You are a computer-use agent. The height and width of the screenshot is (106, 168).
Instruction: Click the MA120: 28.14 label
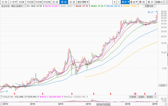pyautogui.click(x=113, y=6)
